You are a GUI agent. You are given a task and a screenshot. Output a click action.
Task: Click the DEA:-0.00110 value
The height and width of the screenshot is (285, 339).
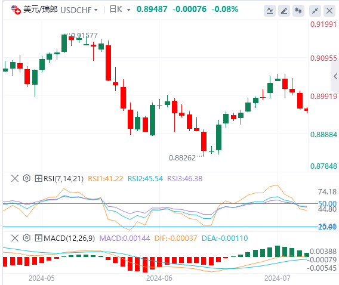(x=224, y=238)
